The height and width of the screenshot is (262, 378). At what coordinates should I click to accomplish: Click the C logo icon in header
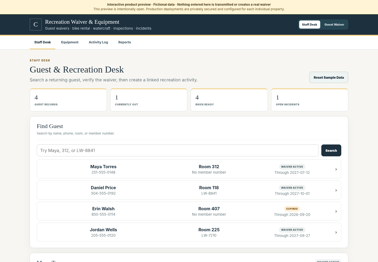pyautogui.click(x=36, y=25)
